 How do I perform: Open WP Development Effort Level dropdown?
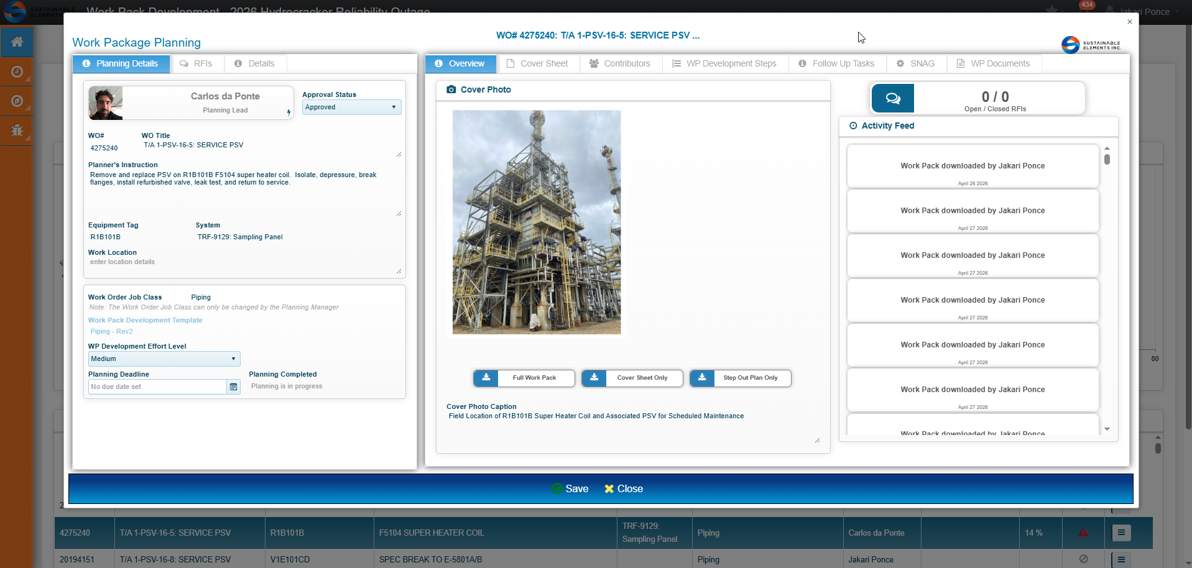(x=164, y=359)
